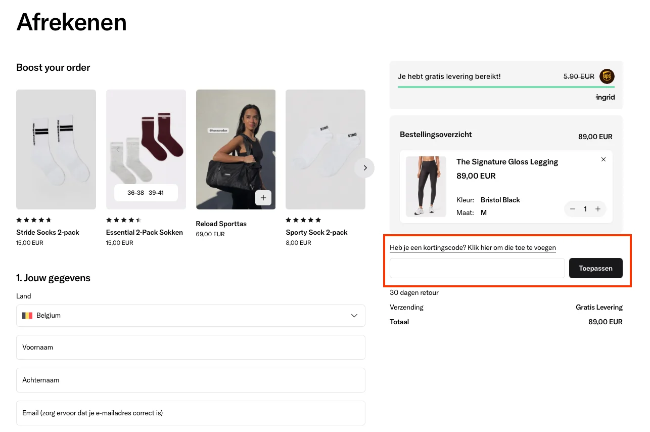Add Reload Sporttas with plus icon

point(263,198)
